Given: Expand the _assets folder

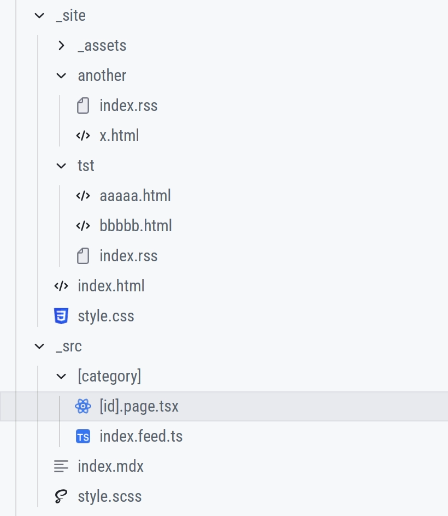Looking at the screenshot, I should (61, 45).
